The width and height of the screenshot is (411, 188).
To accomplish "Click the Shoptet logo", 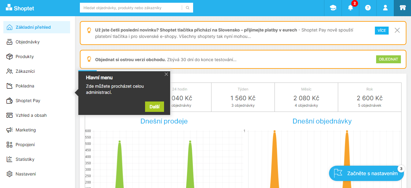I will coord(20,8).
